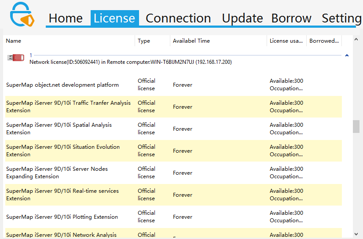Click the Borrowed column header
This screenshot has height=239, width=363.
pyautogui.click(x=324, y=41)
